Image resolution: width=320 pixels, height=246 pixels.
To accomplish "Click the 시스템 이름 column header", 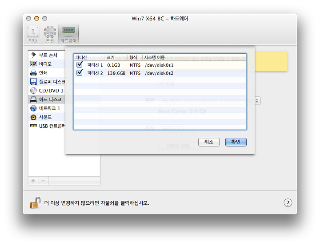I will (x=194, y=57).
